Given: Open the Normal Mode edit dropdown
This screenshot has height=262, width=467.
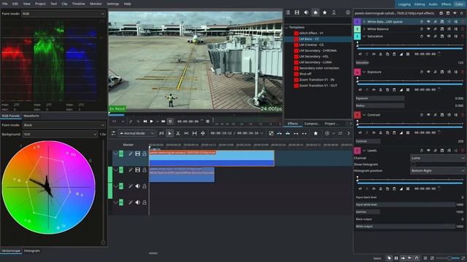Looking at the screenshot, I should tap(136, 133).
